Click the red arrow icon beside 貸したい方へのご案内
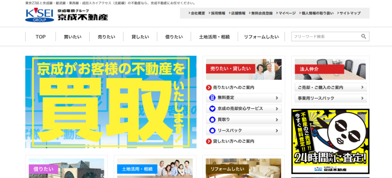This screenshot has height=178, width=392. (x=209, y=141)
